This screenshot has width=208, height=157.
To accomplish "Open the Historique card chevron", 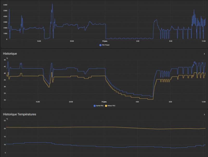I will (204, 54).
